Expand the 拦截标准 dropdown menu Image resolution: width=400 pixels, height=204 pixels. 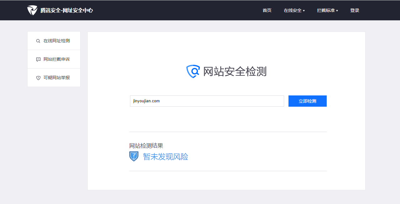[327, 10]
